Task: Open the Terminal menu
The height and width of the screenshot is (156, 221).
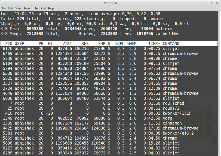Action: (x=40, y=8)
